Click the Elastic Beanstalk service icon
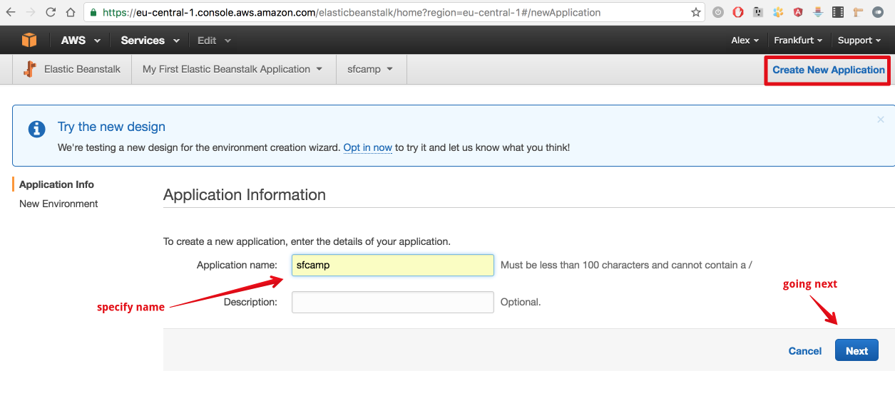The height and width of the screenshot is (398, 895). [x=29, y=69]
